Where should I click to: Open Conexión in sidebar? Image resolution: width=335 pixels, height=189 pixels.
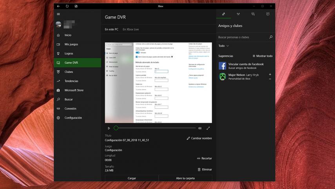[x=78, y=108]
